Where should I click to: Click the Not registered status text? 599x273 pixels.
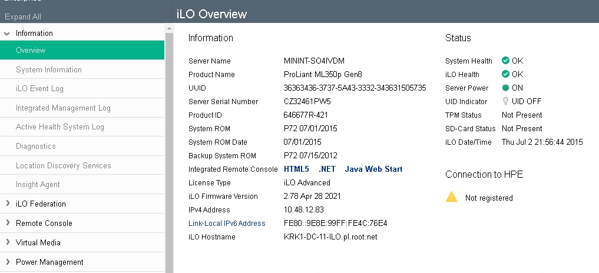coord(489,198)
